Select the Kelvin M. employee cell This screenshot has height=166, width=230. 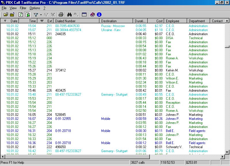pyautogui.click(x=172, y=70)
